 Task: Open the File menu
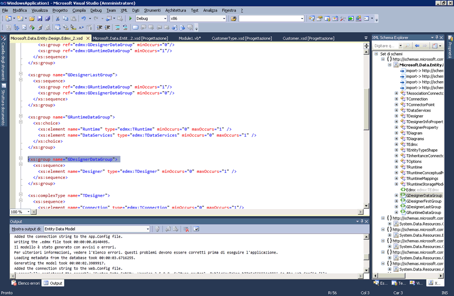coord(5,10)
